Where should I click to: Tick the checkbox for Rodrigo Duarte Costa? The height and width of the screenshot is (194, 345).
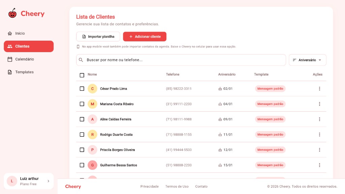82,134
